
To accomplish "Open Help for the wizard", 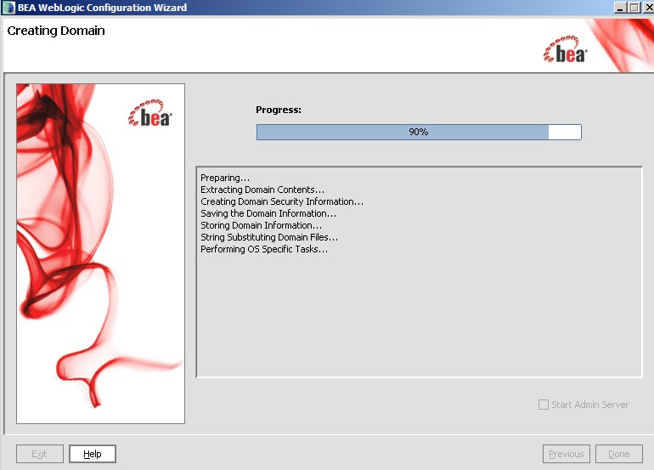I will click(x=93, y=454).
